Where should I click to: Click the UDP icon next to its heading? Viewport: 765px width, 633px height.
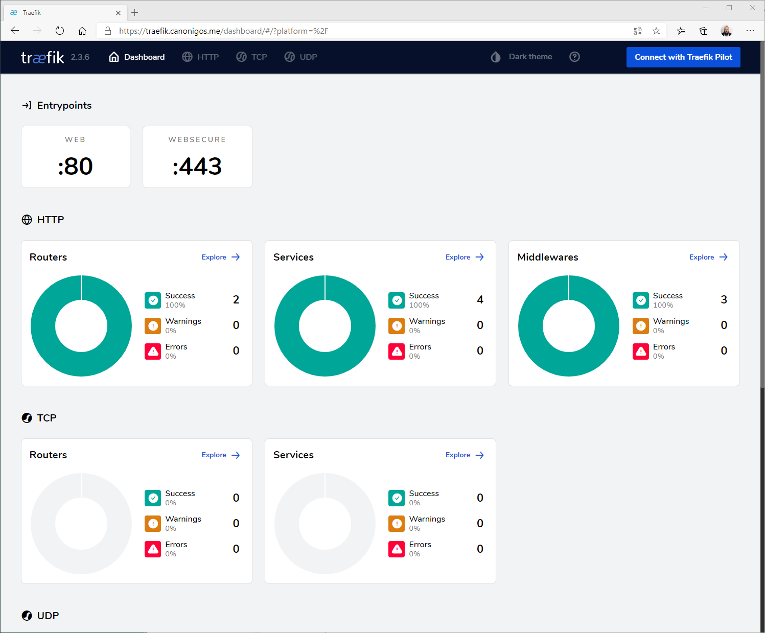27,616
